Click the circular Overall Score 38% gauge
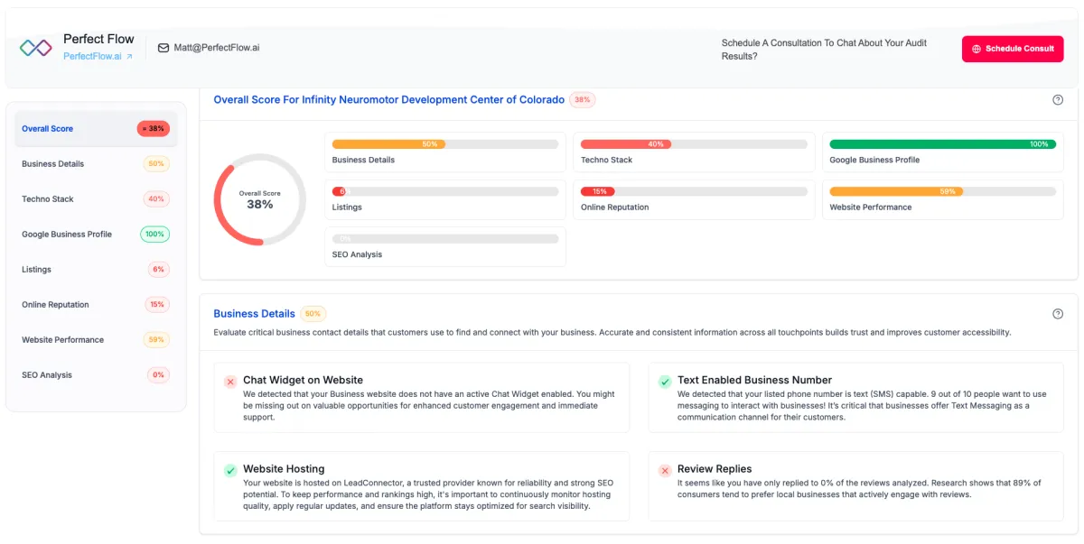 (x=260, y=199)
